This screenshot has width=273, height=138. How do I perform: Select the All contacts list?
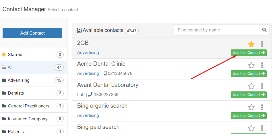[x=33, y=67]
